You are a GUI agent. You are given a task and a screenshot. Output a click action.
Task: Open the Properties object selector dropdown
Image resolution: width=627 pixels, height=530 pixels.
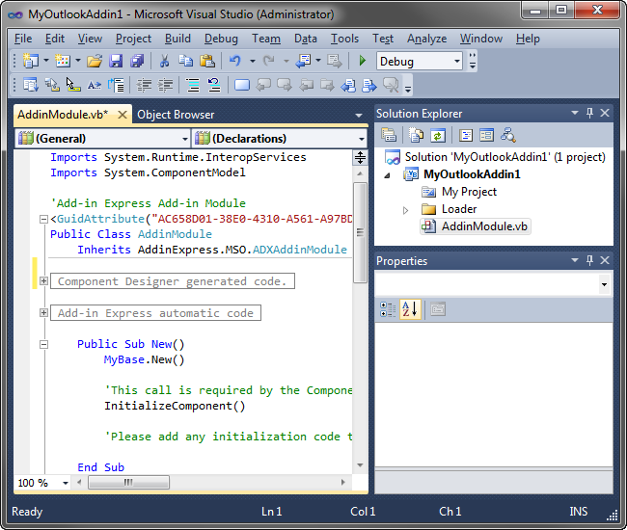click(x=604, y=284)
